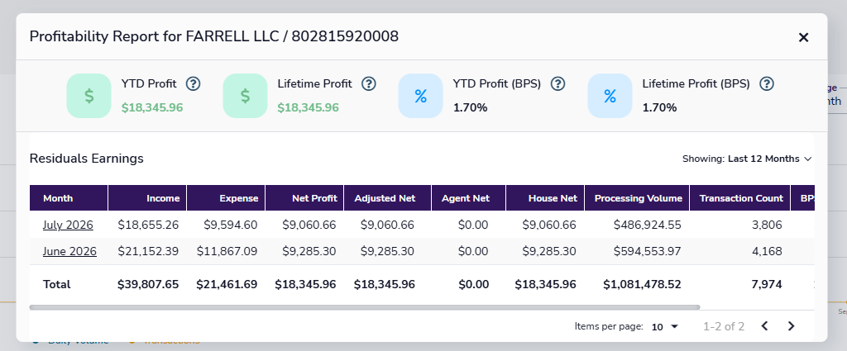Image resolution: width=847 pixels, height=351 pixels.
Task: Open help tooltip for YTD Profit
Action: click(193, 84)
